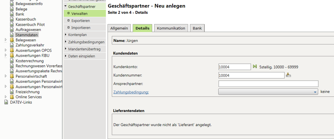
Task: Collapse the Geschäftspartner menu section
Action: (x=66, y=6)
